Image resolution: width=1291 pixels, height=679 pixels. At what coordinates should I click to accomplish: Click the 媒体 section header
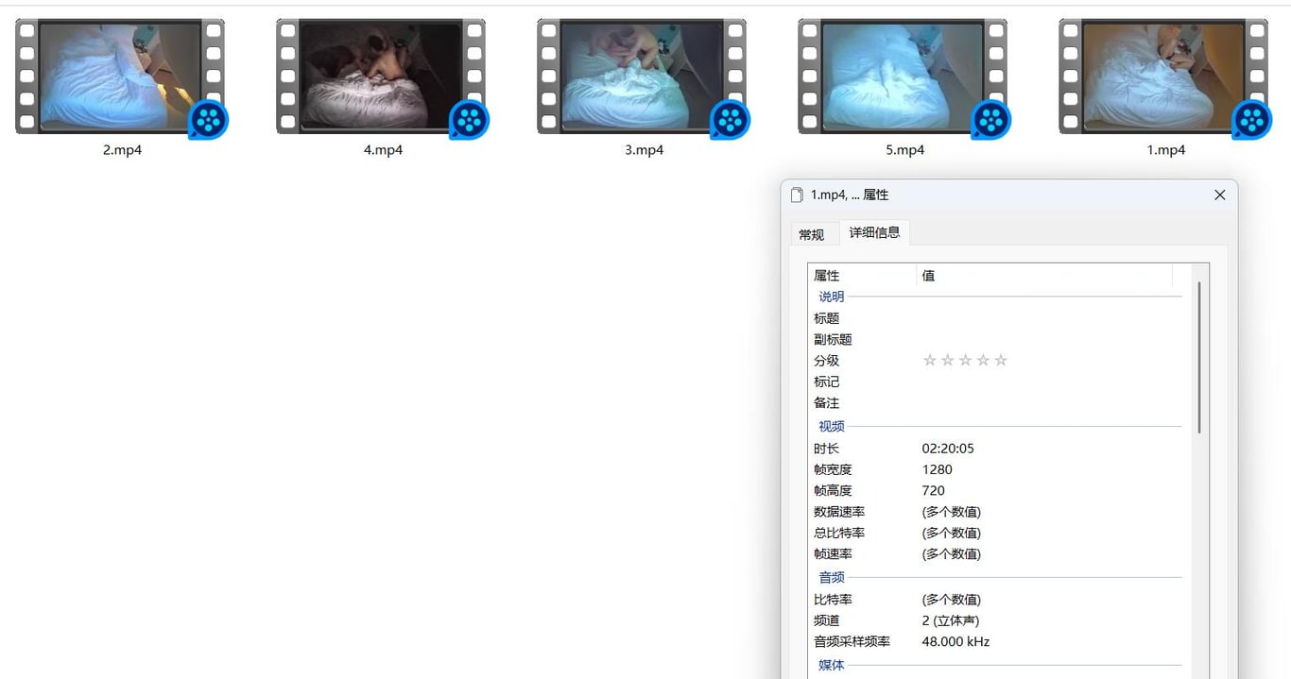tap(832, 666)
